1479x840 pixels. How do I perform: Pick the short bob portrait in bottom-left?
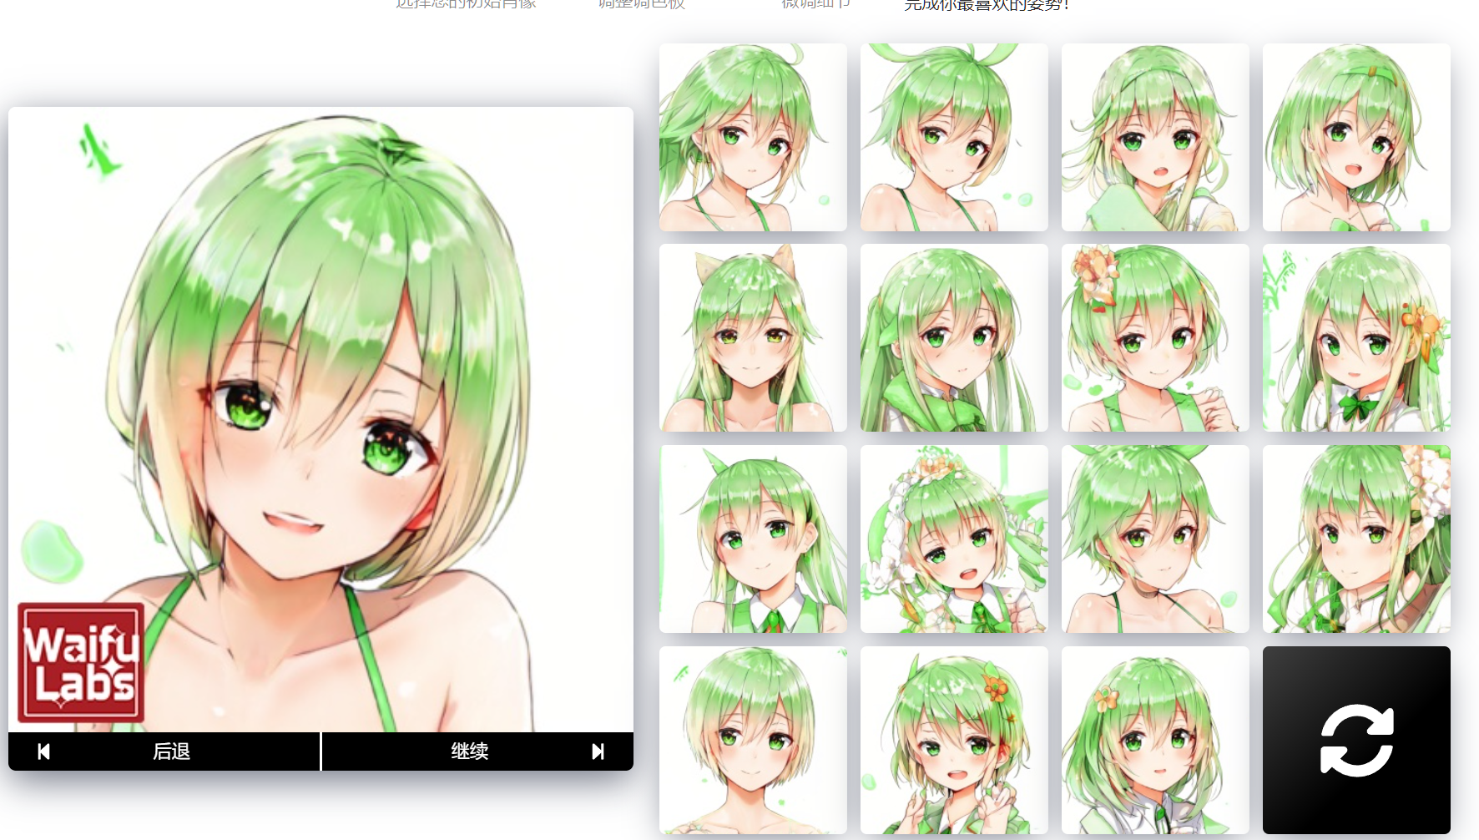(753, 740)
